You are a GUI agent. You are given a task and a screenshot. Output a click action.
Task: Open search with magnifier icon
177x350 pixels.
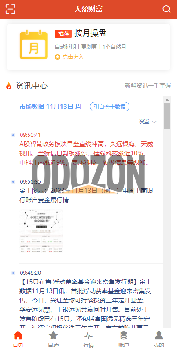166,9
